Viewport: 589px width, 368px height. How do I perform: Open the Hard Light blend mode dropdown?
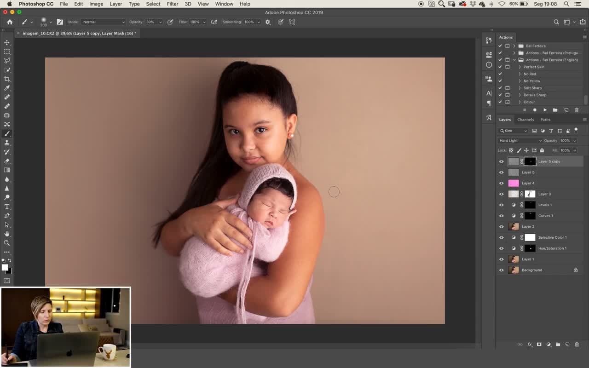click(520, 141)
